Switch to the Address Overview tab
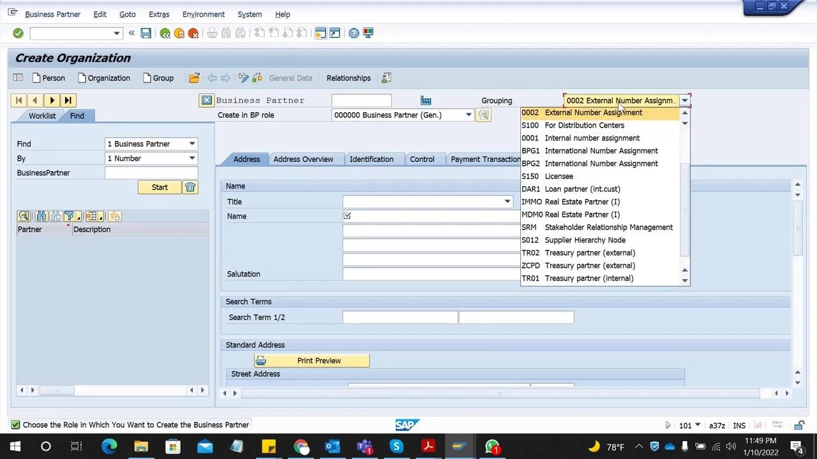The image size is (817, 459). coord(303,159)
